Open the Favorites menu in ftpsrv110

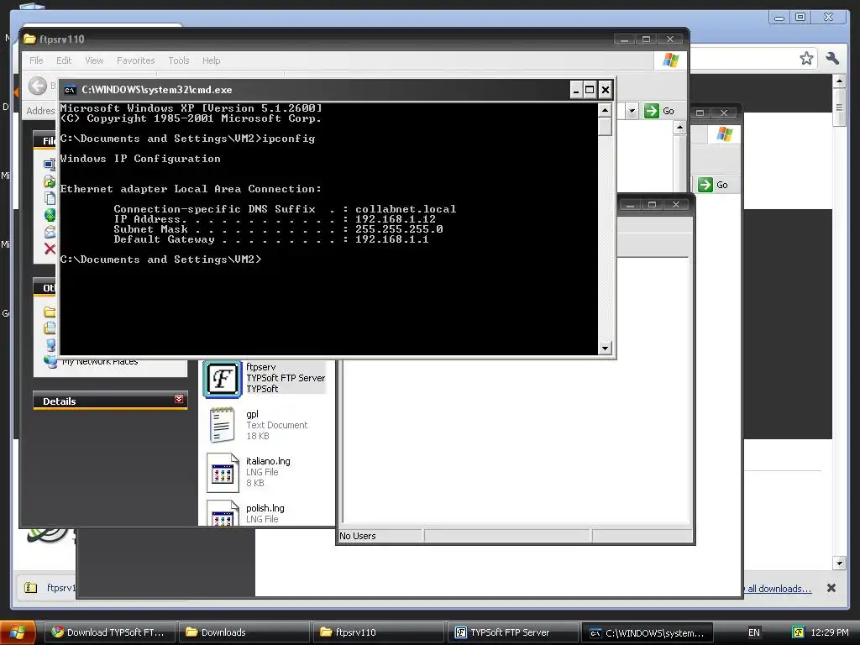click(135, 60)
